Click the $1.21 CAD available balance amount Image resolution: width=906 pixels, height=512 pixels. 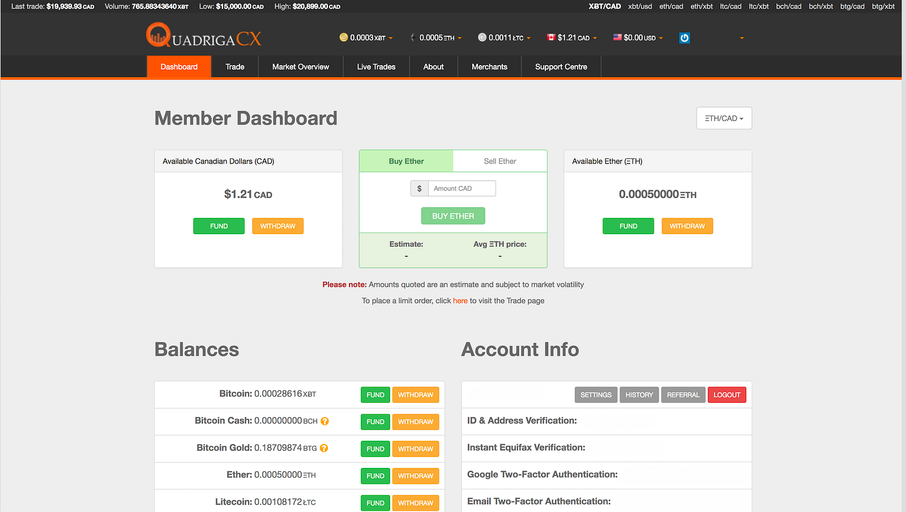point(248,195)
